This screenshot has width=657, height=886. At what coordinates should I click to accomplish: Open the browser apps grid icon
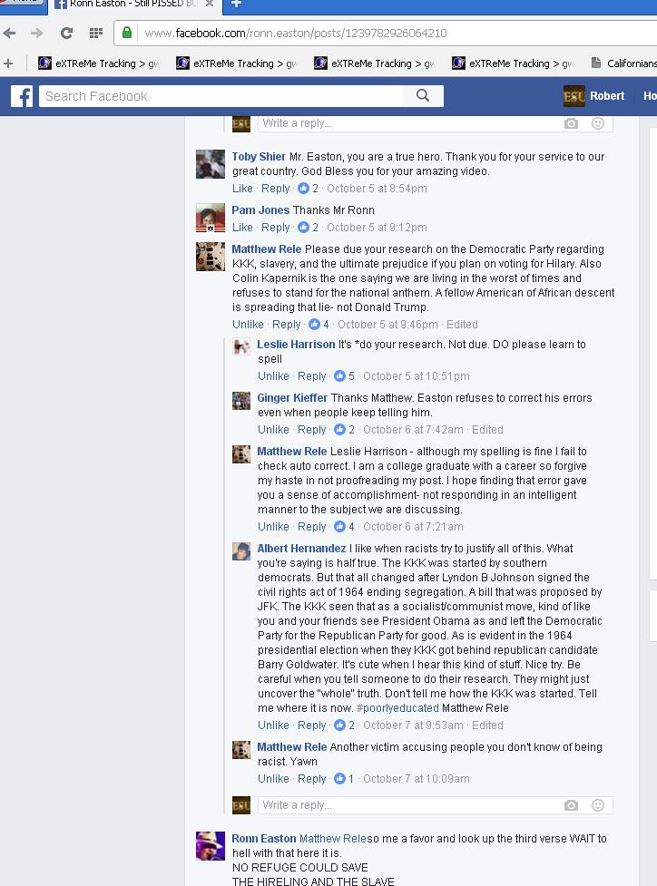[96, 34]
